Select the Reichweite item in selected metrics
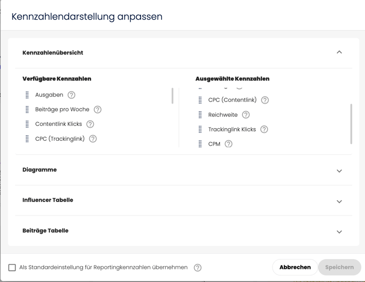This screenshot has height=282, width=365. click(223, 115)
